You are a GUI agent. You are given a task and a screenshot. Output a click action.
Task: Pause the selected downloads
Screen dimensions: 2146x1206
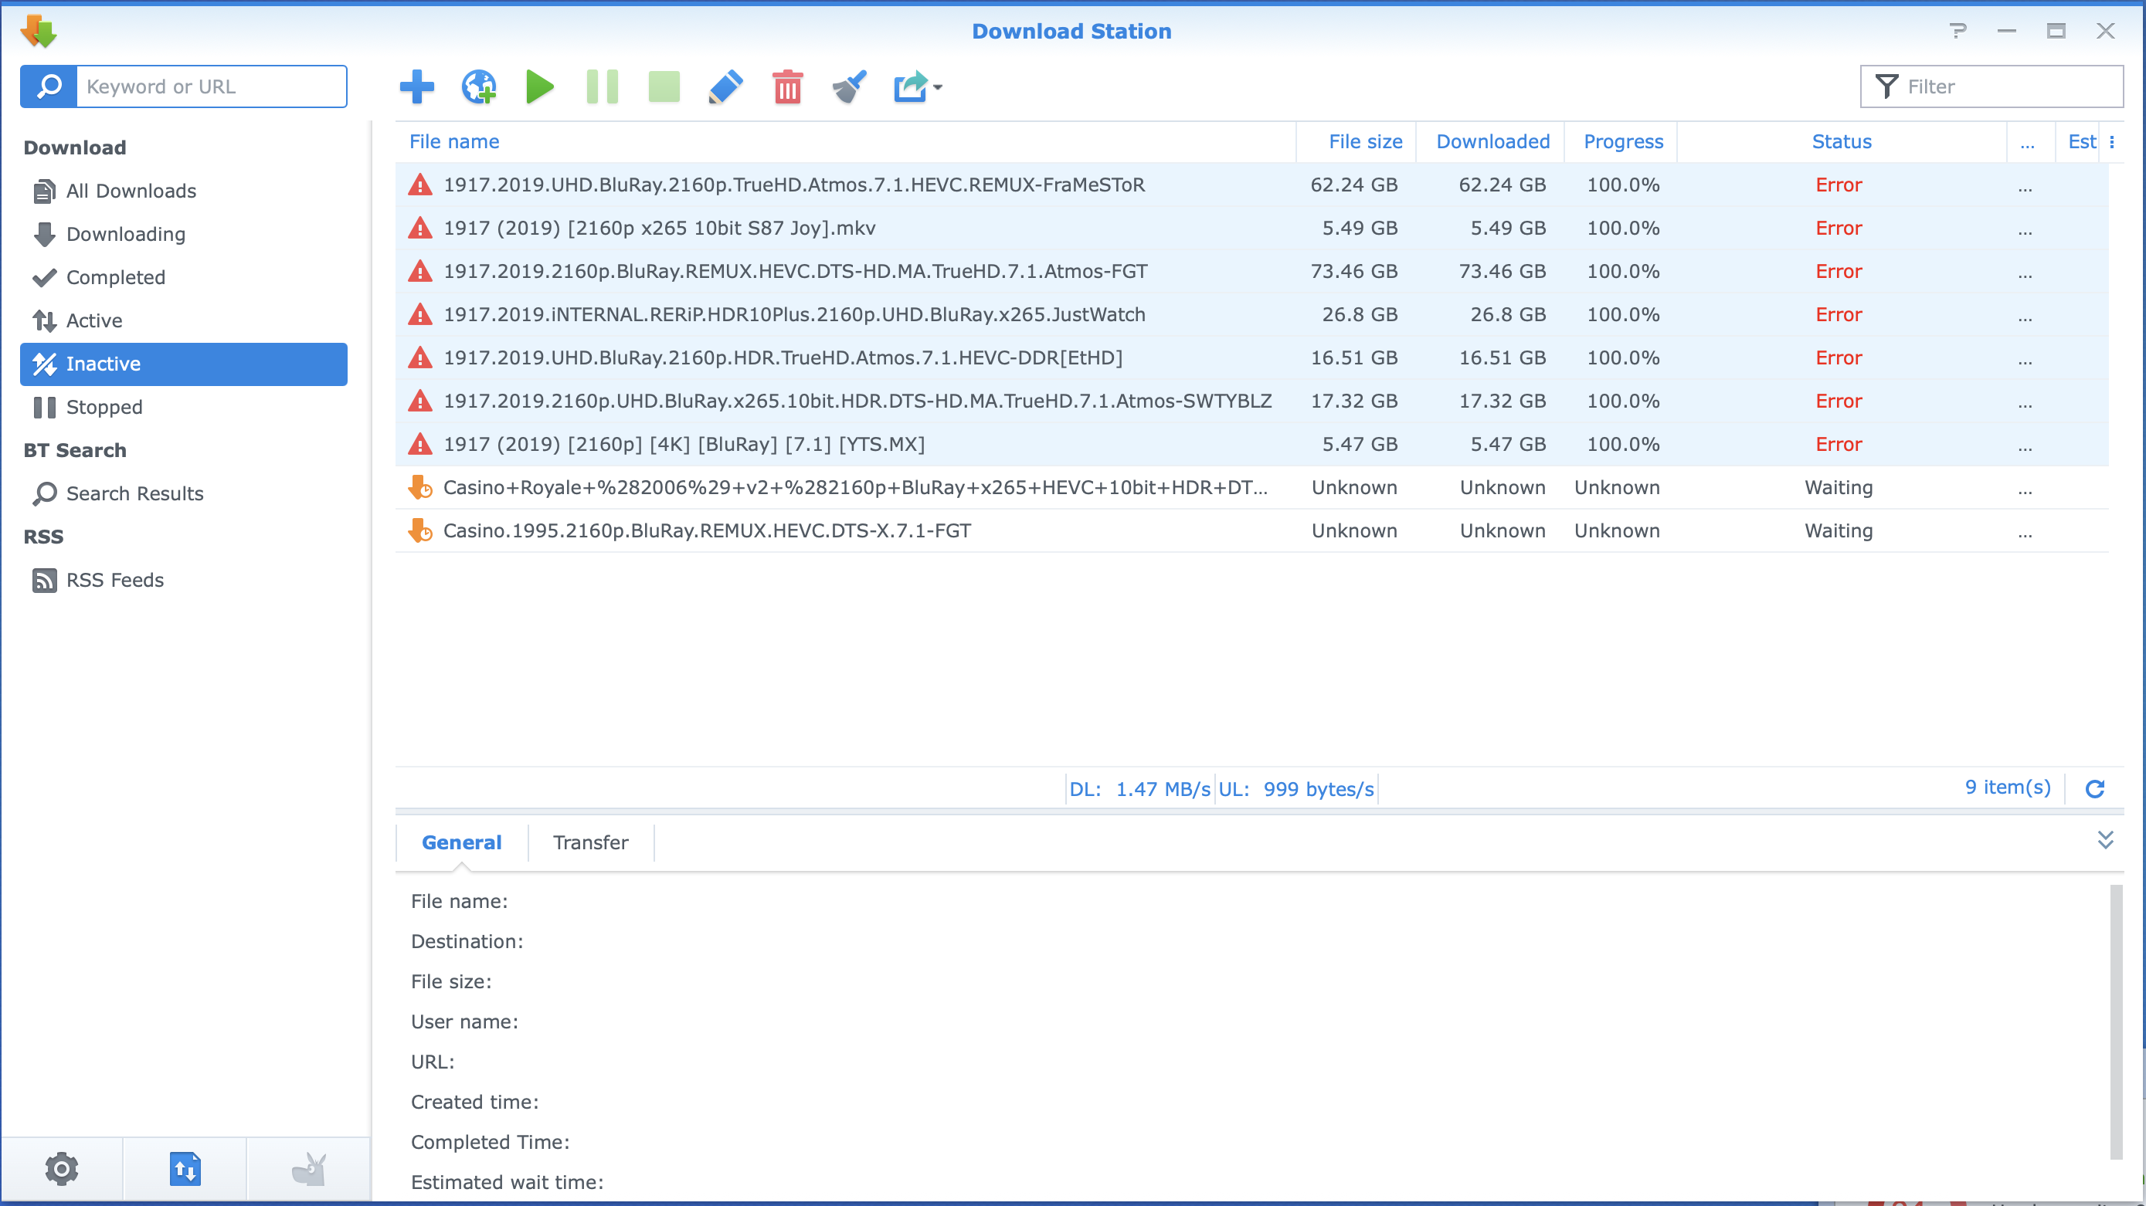(x=602, y=86)
